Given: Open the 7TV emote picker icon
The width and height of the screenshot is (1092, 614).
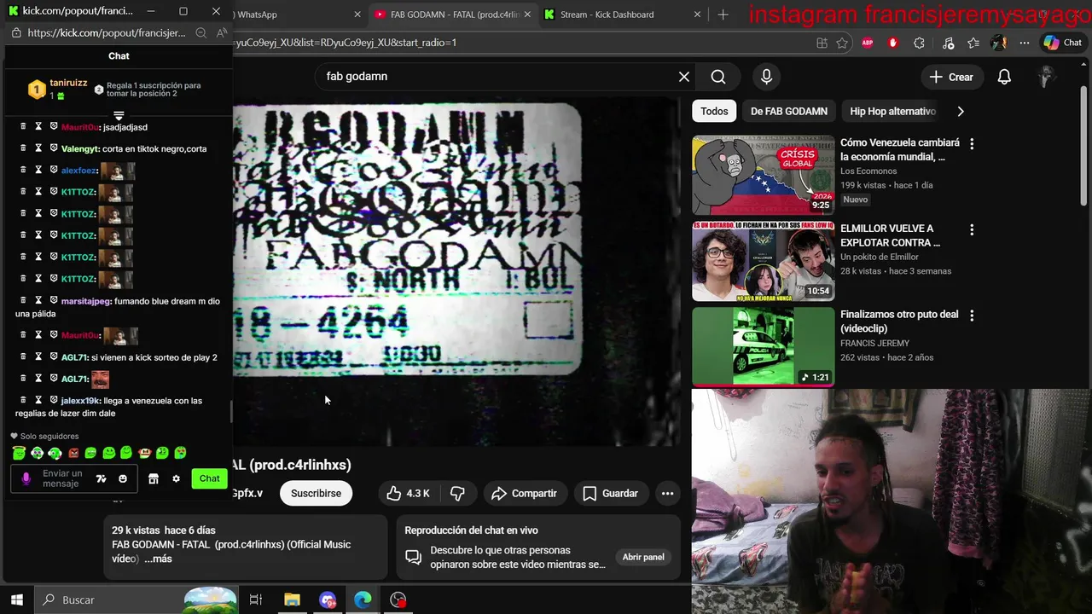Looking at the screenshot, I should 101,479.
